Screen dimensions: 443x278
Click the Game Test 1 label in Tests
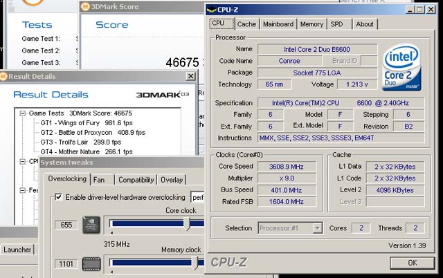[x=41, y=39]
